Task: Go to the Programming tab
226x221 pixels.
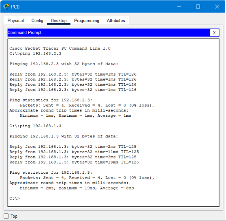Action: pos(87,21)
